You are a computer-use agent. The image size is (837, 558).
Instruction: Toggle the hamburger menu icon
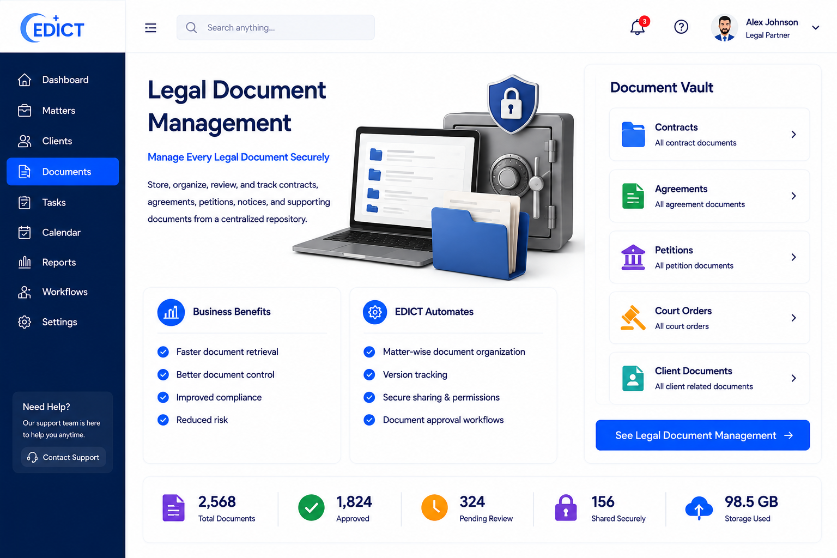point(151,28)
